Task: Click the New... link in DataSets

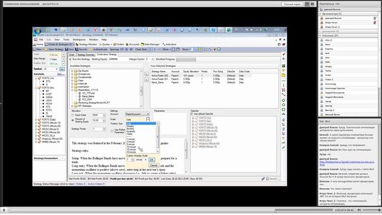Action: click(x=61, y=74)
